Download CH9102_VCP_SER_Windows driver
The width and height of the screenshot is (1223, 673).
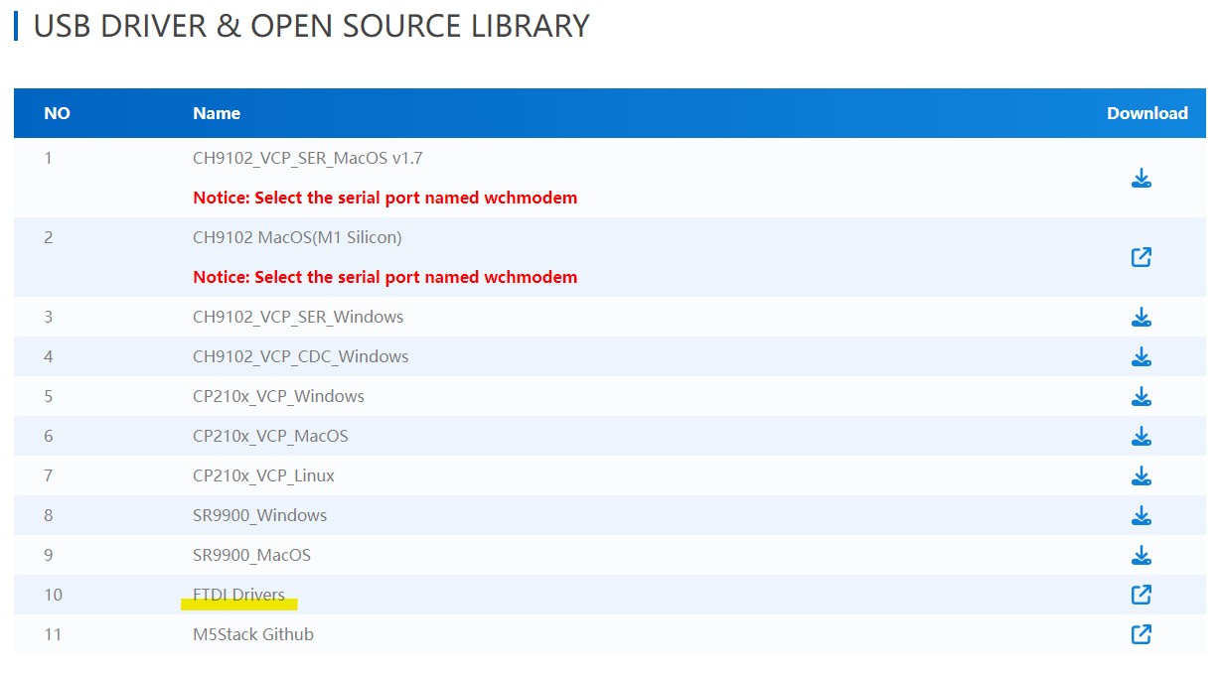[1142, 318]
